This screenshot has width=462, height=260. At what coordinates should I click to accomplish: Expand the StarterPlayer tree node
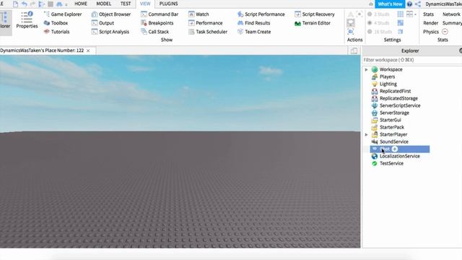366,134
